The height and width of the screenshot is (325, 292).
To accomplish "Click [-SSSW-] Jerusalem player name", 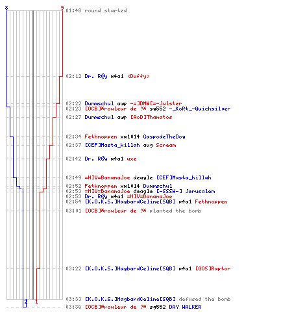I will coord(186,191).
